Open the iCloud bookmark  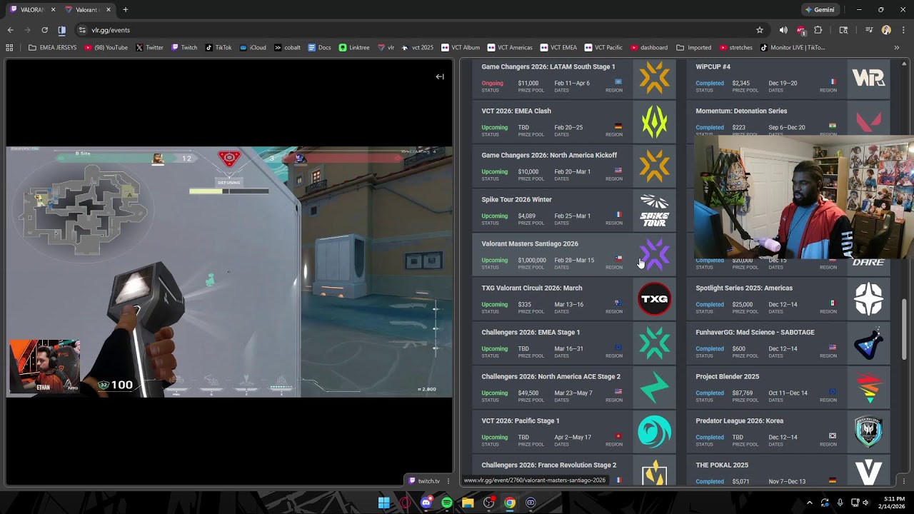[253, 48]
